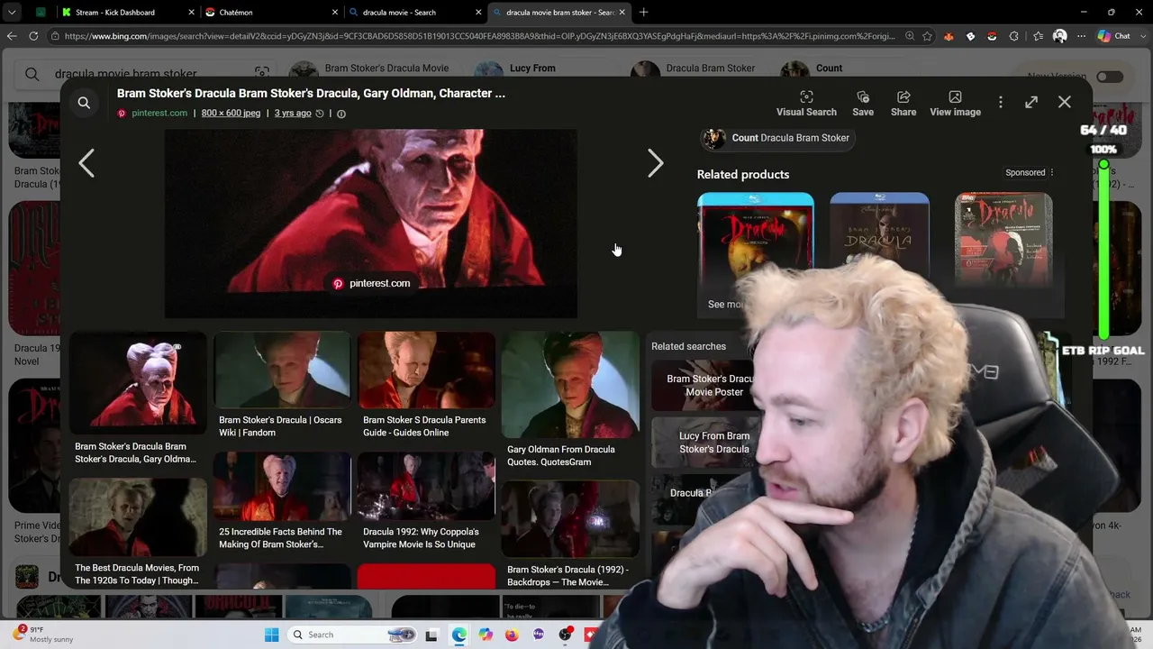The width and height of the screenshot is (1153, 649).
Task: Click the magnifier search icon in the image viewer
Action: click(x=84, y=103)
